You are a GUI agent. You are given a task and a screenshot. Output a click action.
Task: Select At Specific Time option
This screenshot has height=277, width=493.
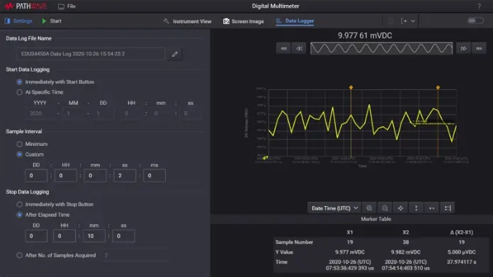tap(20, 92)
